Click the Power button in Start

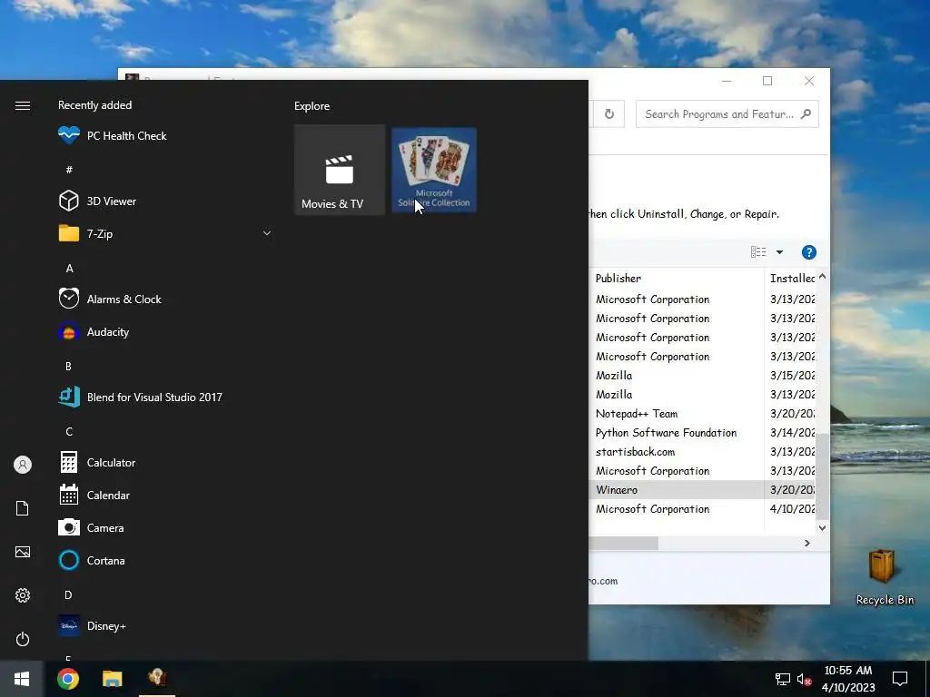click(23, 639)
